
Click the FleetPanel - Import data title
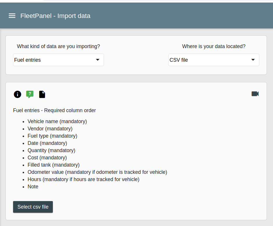coord(55,16)
